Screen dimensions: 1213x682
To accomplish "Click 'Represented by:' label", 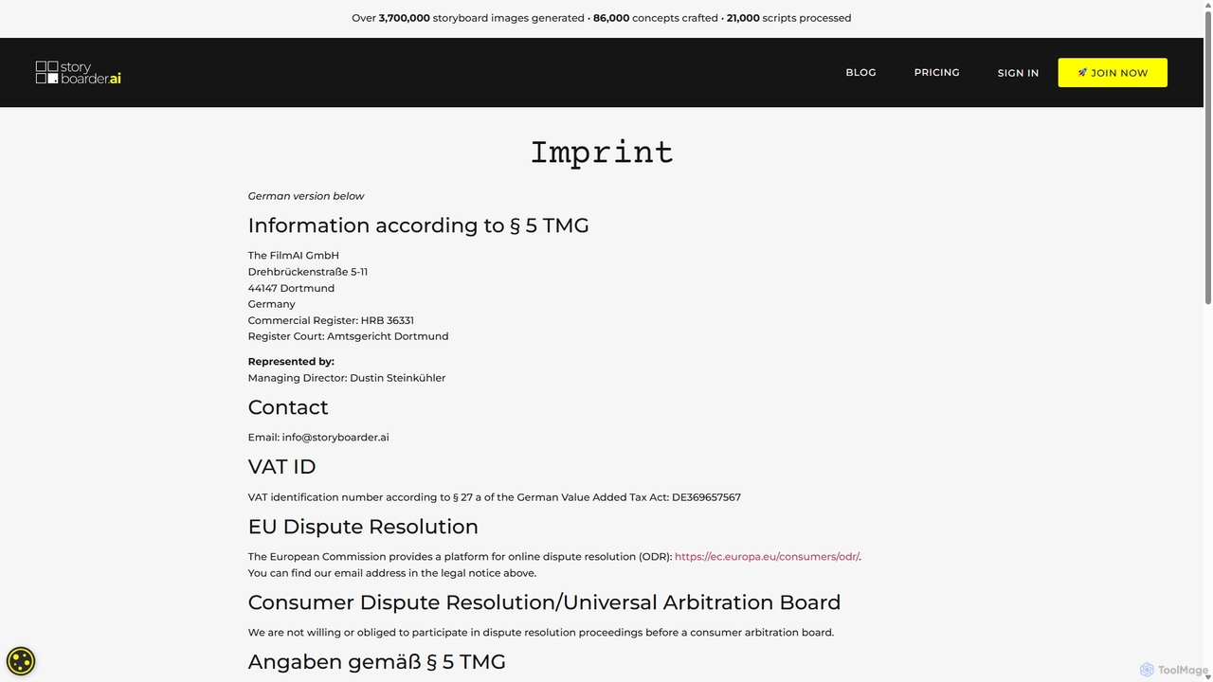I will click(291, 362).
